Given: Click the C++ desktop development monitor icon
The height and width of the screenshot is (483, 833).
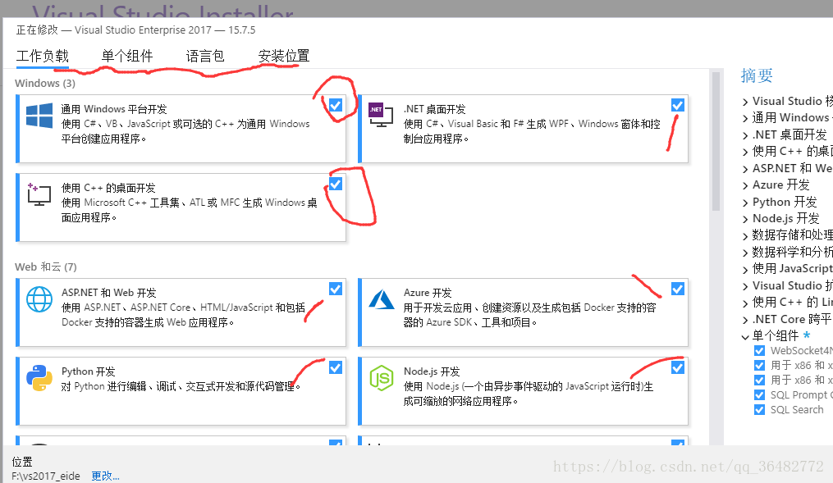Looking at the screenshot, I should tap(39, 194).
